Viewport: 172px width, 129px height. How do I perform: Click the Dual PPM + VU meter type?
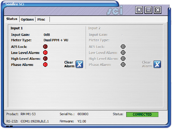(56, 40)
